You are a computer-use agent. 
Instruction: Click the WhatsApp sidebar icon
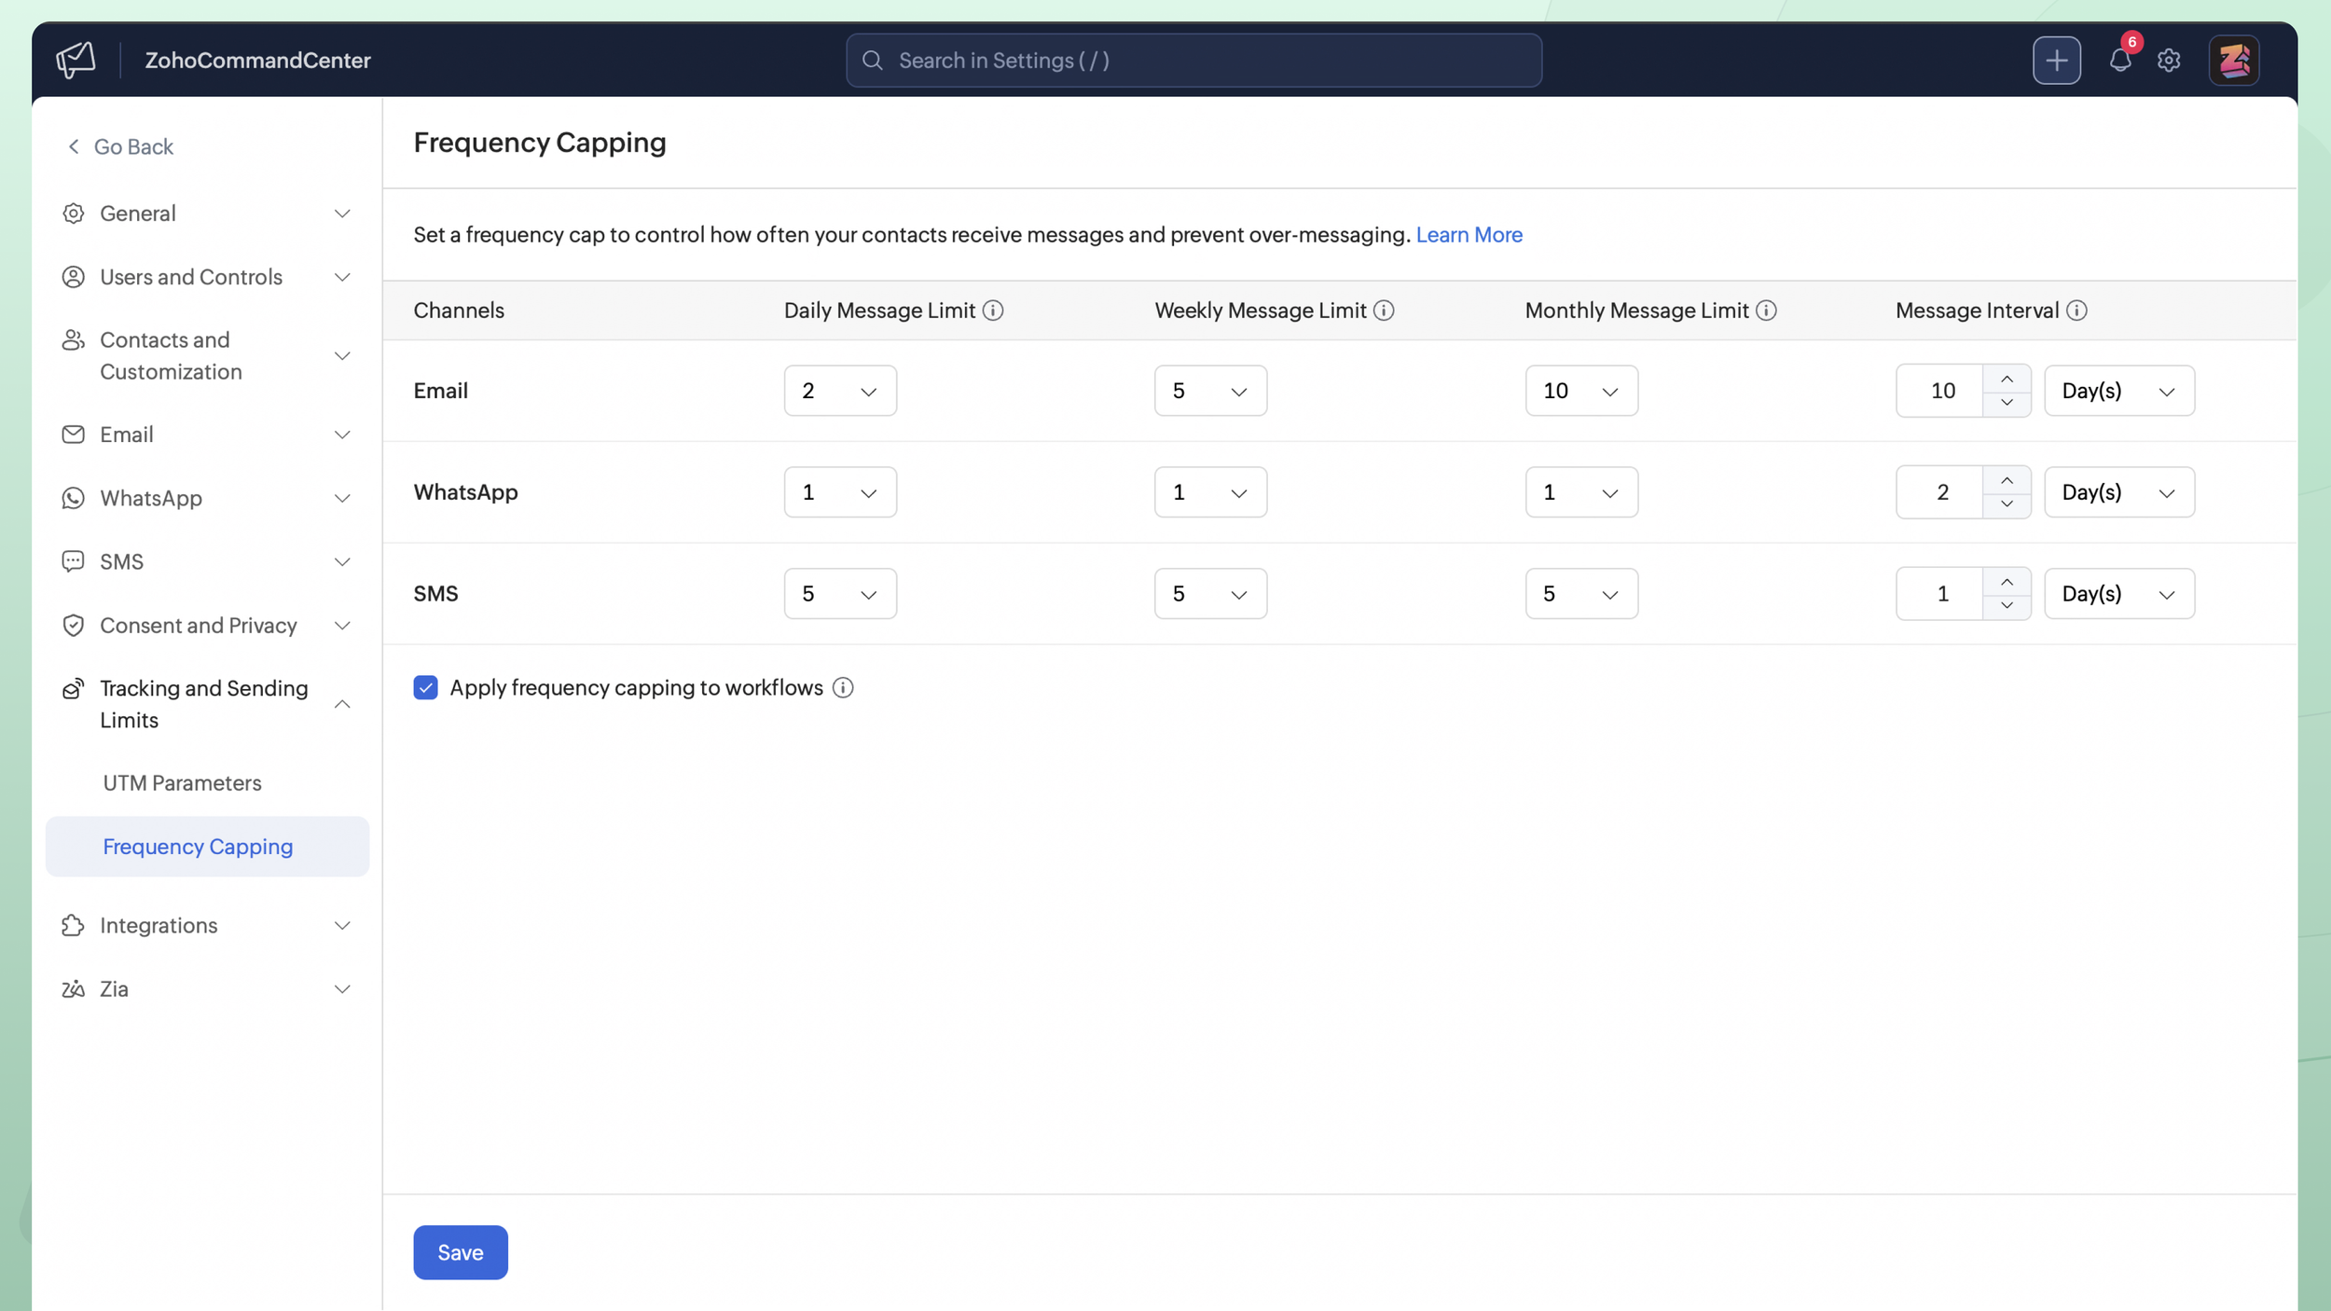pyautogui.click(x=73, y=498)
